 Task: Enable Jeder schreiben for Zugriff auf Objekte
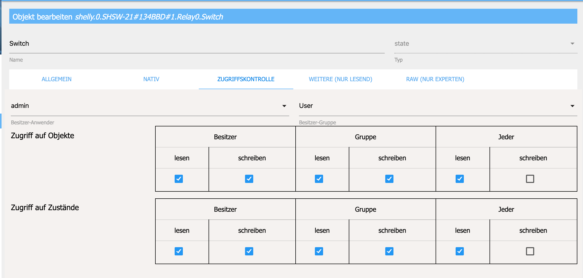530,179
